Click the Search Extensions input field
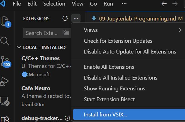 (42, 33)
